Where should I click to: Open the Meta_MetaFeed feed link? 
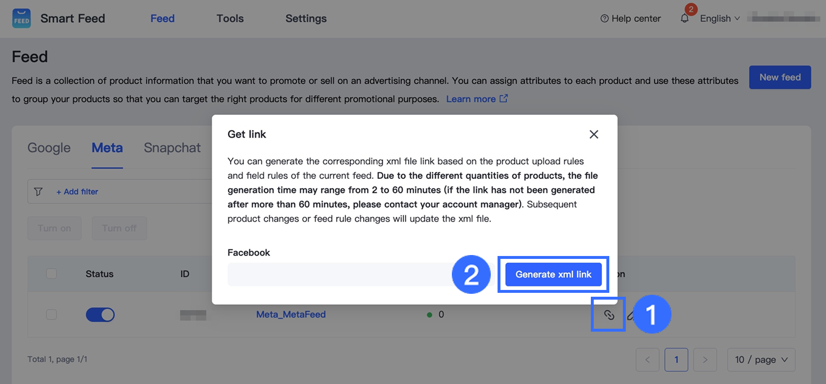[291, 315]
